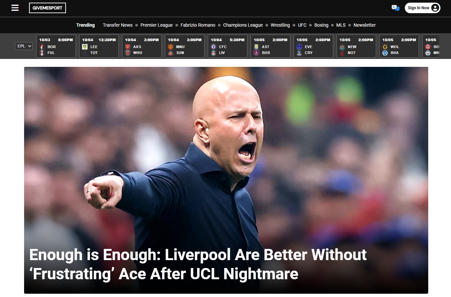Open the chat bubbles icon
Viewport: 451px width, 297px height.
pyautogui.click(x=395, y=8)
